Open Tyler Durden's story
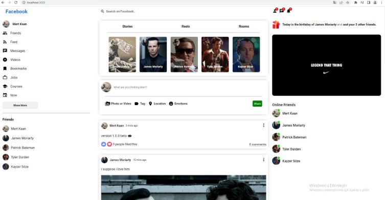This screenshot has width=385, height=200. coord(215,55)
